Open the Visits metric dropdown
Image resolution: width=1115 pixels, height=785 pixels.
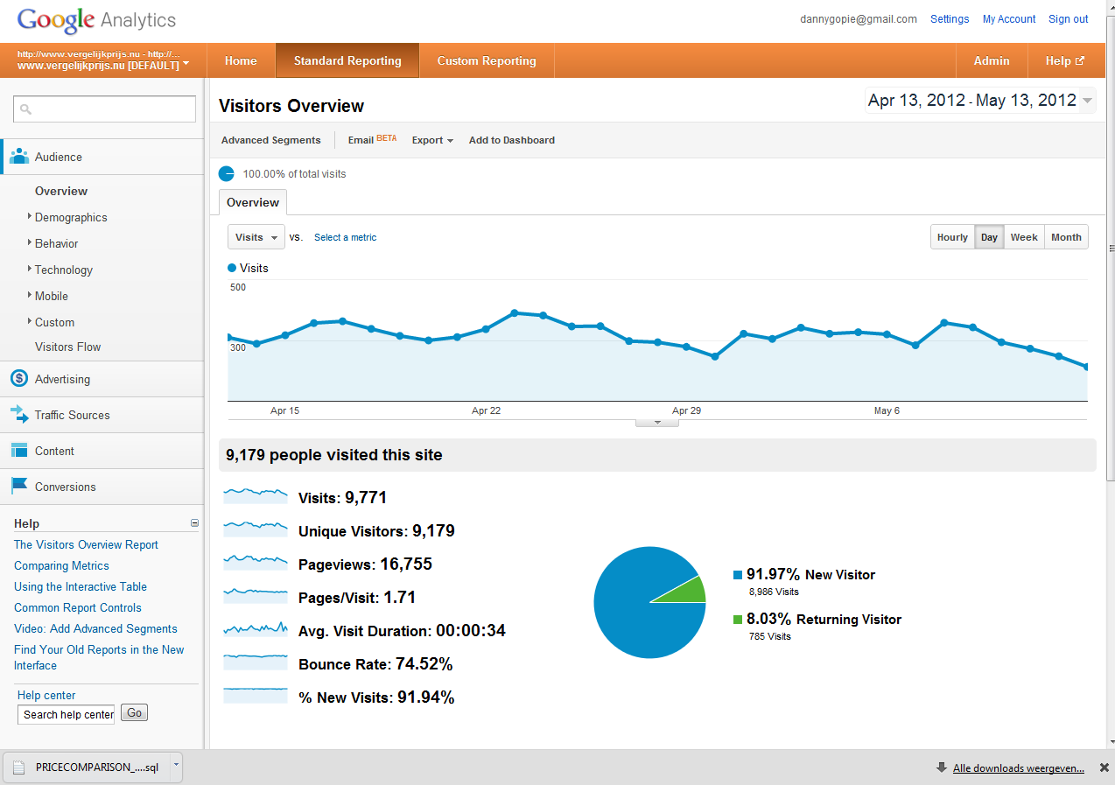click(x=256, y=237)
